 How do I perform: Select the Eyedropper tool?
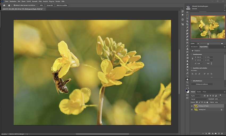point(187,27)
